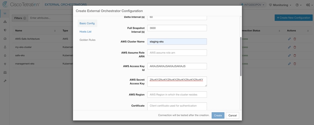Open the gauge performance icon in sidebar
The width and height of the screenshot is (314, 125).
[5, 39]
